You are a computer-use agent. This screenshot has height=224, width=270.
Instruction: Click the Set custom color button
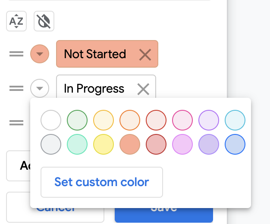point(102,182)
